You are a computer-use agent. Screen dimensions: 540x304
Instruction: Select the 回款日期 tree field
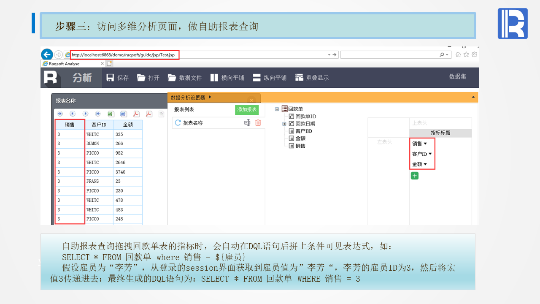tap(305, 124)
